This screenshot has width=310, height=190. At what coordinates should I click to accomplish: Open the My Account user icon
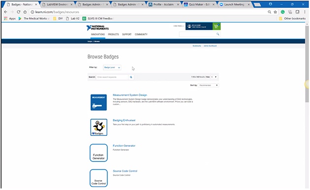coord(189,26)
